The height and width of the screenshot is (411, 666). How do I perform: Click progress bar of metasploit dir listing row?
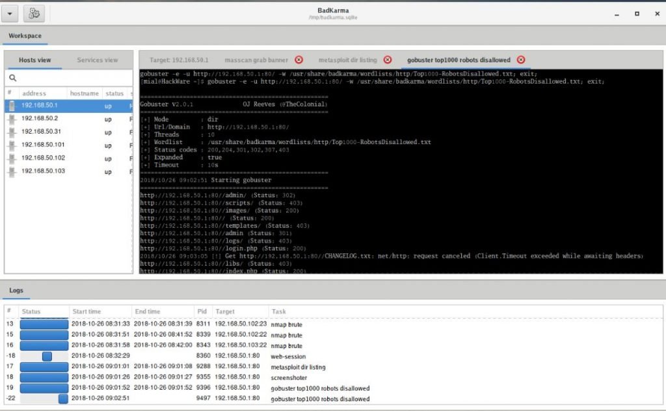pos(44,367)
